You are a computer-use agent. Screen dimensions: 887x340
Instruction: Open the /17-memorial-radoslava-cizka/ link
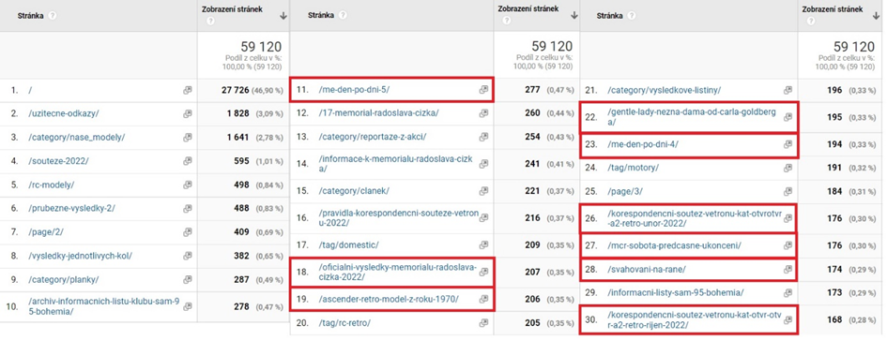pos(378,113)
